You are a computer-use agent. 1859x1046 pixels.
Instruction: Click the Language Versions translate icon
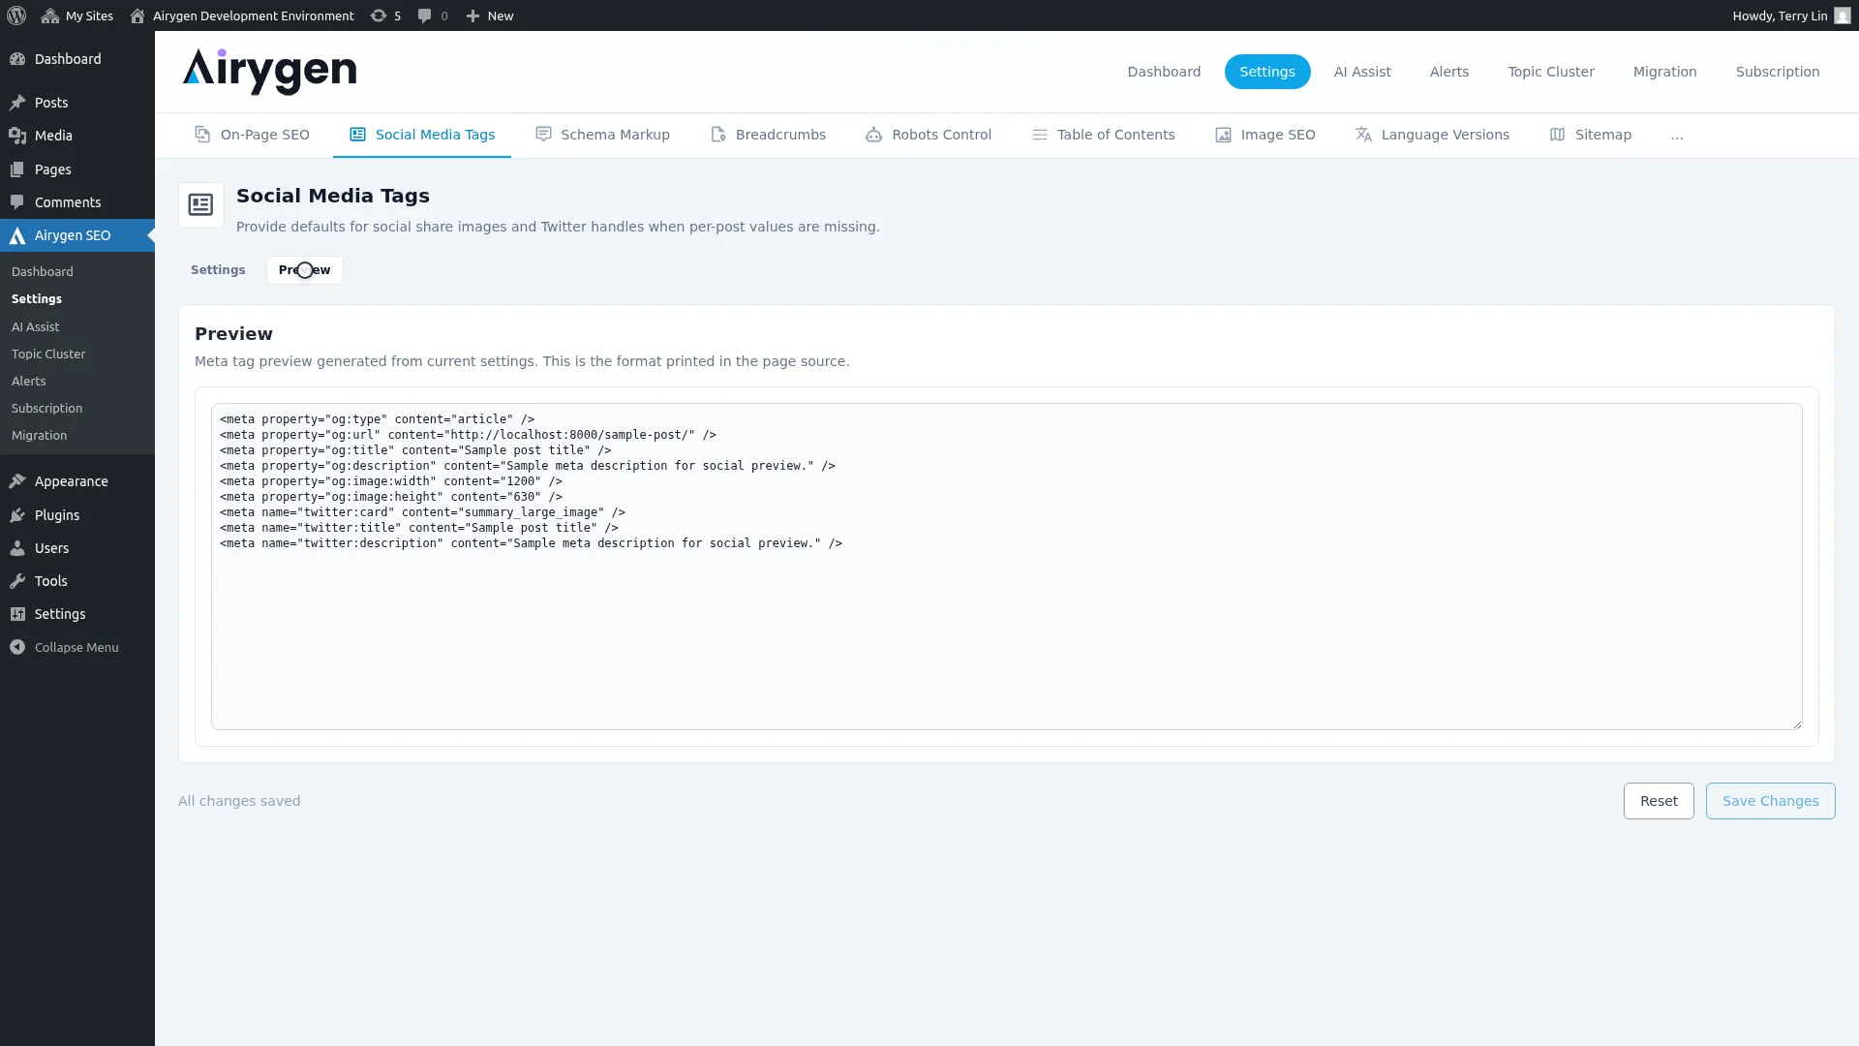(1363, 135)
